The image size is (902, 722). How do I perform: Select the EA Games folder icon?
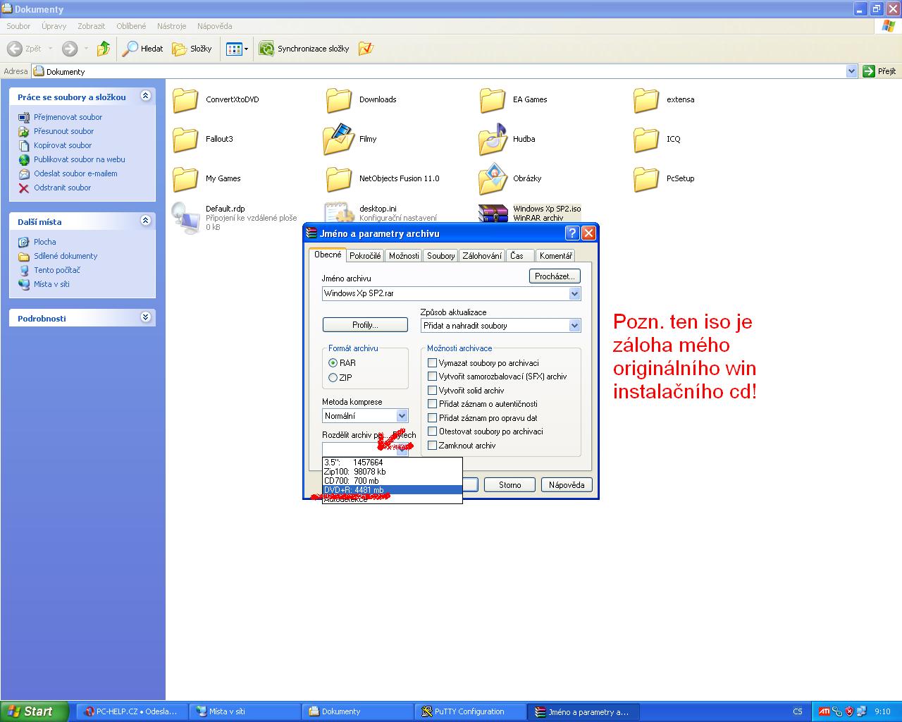click(493, 100)
